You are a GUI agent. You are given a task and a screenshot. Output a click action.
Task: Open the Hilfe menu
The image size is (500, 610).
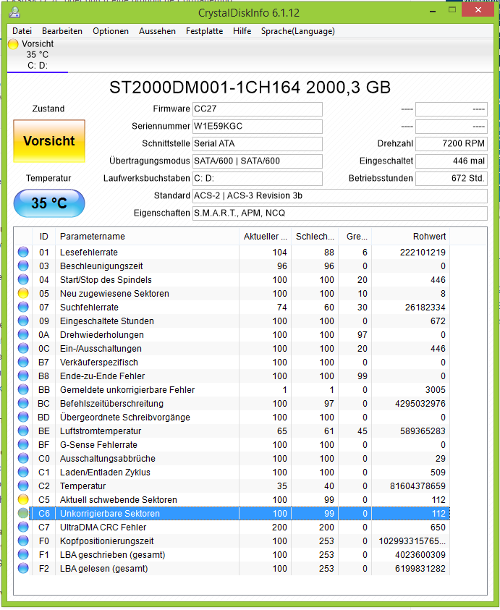coord(242,31)
